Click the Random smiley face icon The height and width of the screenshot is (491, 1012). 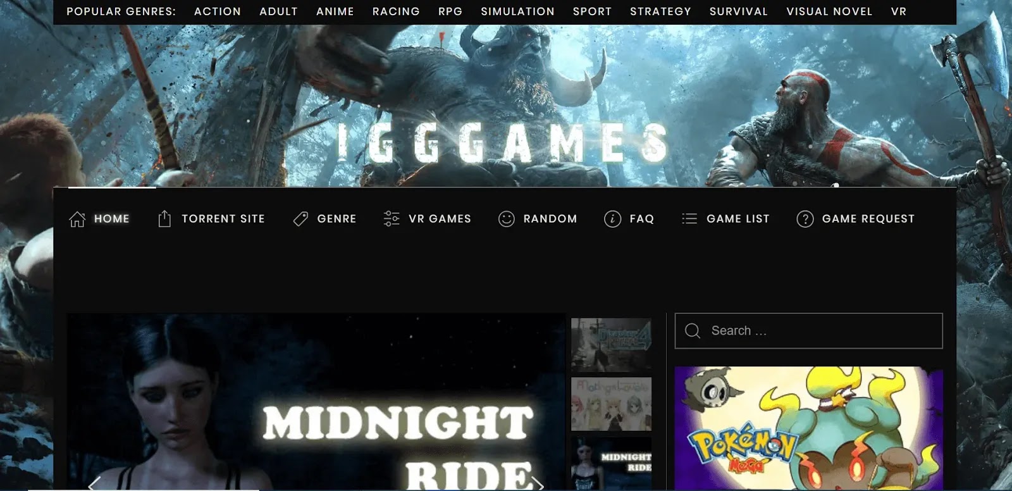click(507, 219)
